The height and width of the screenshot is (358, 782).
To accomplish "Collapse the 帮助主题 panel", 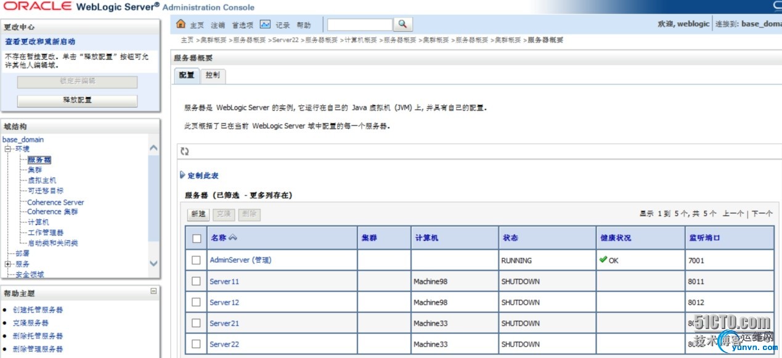I will pyautogui.click(x=153, y=291).
